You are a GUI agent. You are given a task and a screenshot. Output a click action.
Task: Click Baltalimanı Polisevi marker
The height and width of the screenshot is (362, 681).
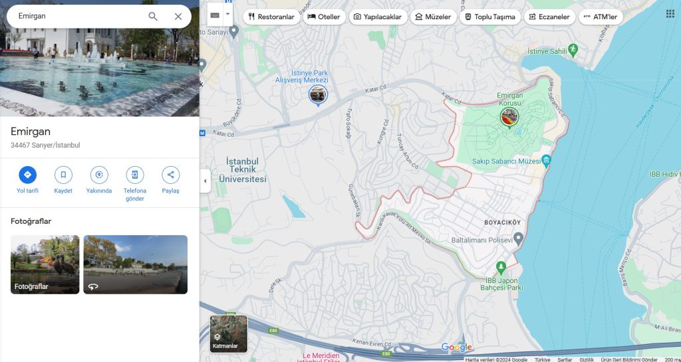click(x=517, y=239)
